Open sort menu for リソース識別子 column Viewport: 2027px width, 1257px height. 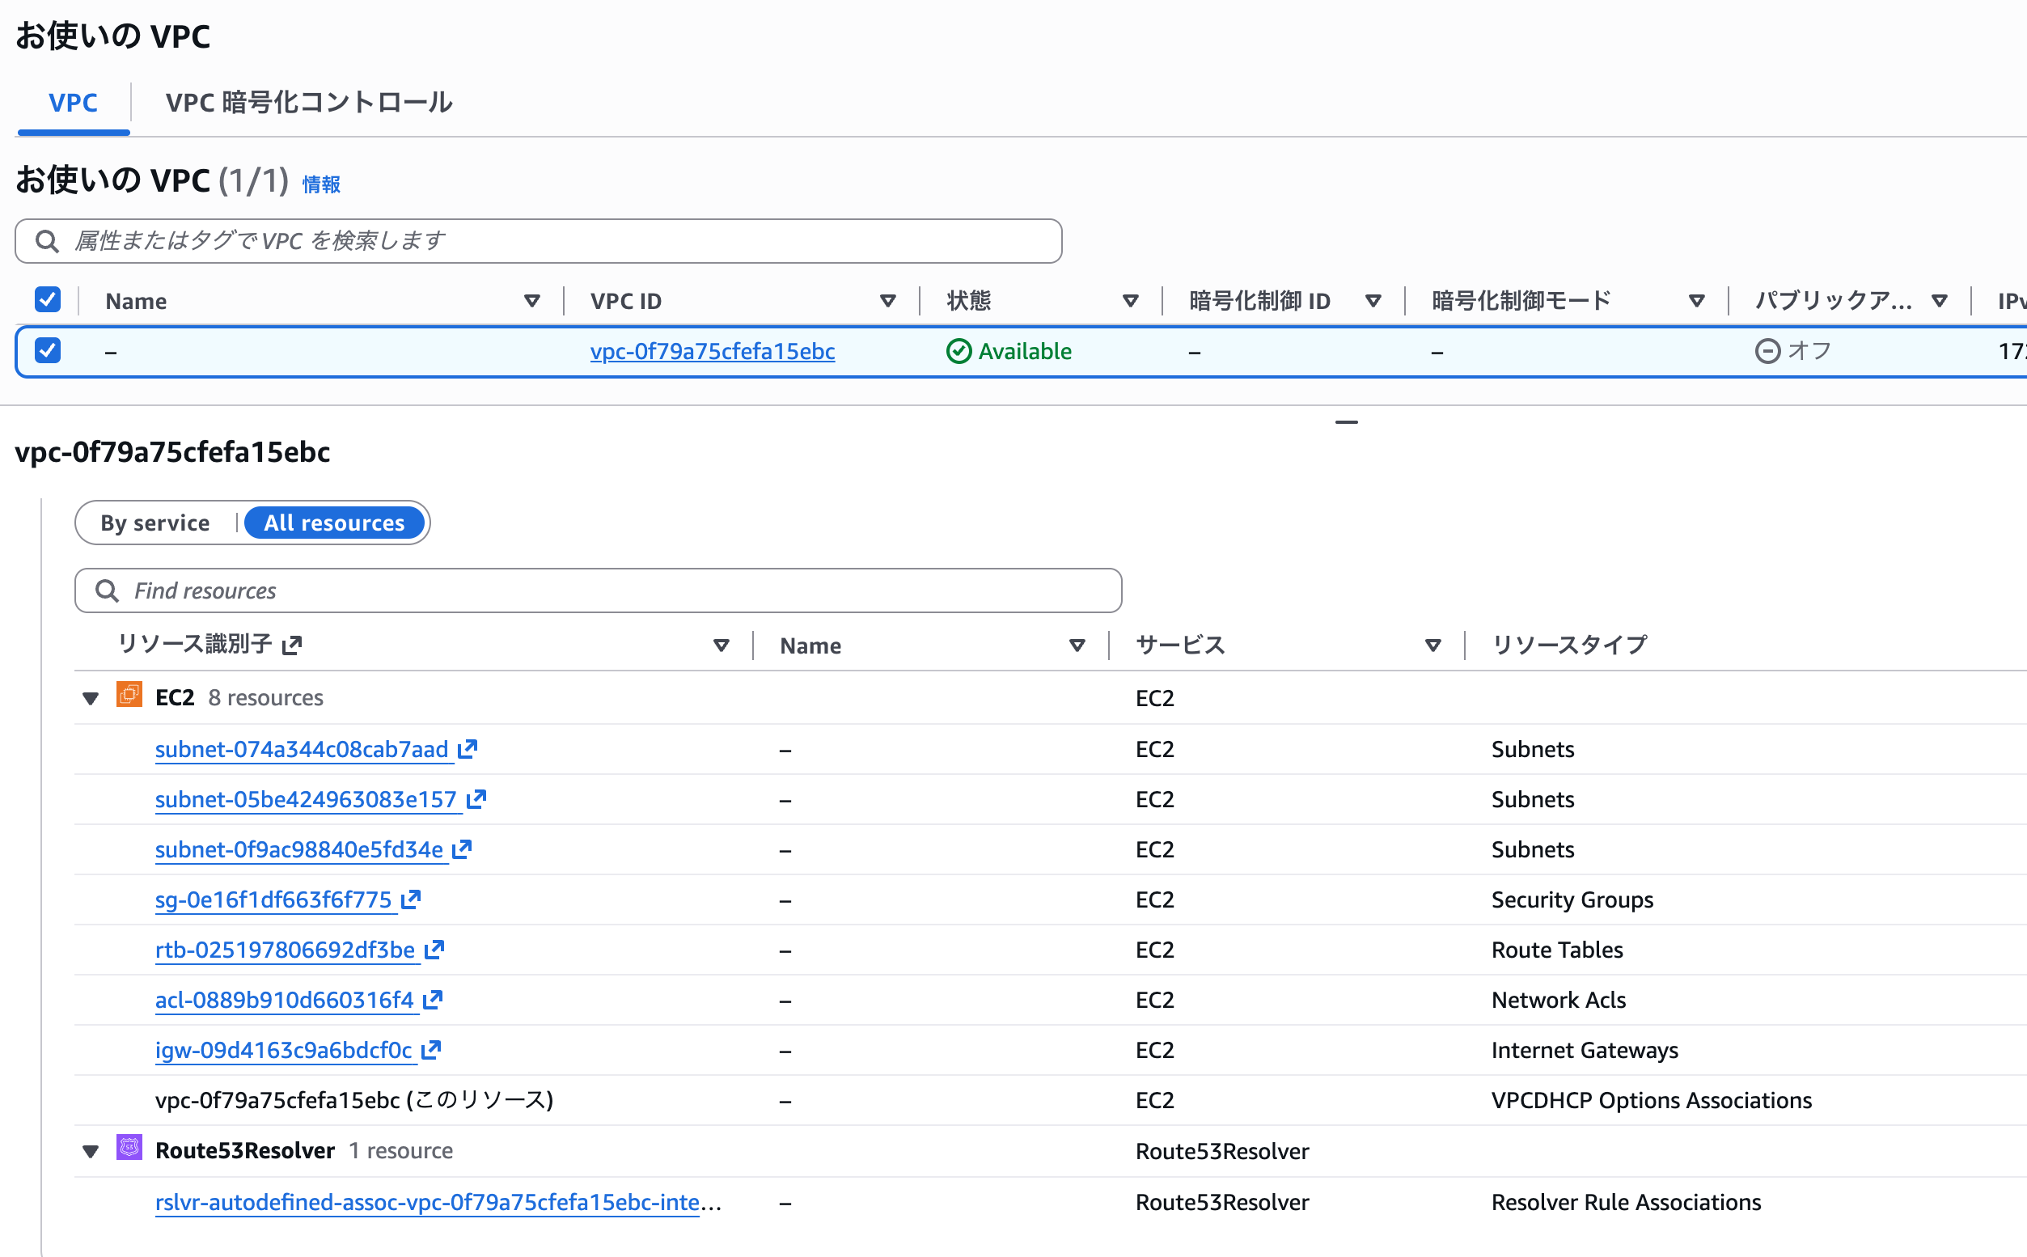722,645
